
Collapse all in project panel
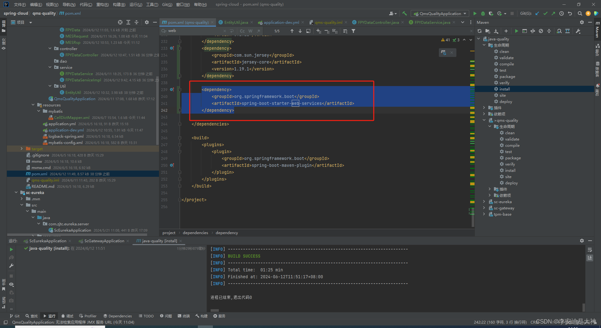(x=136, y=22)
